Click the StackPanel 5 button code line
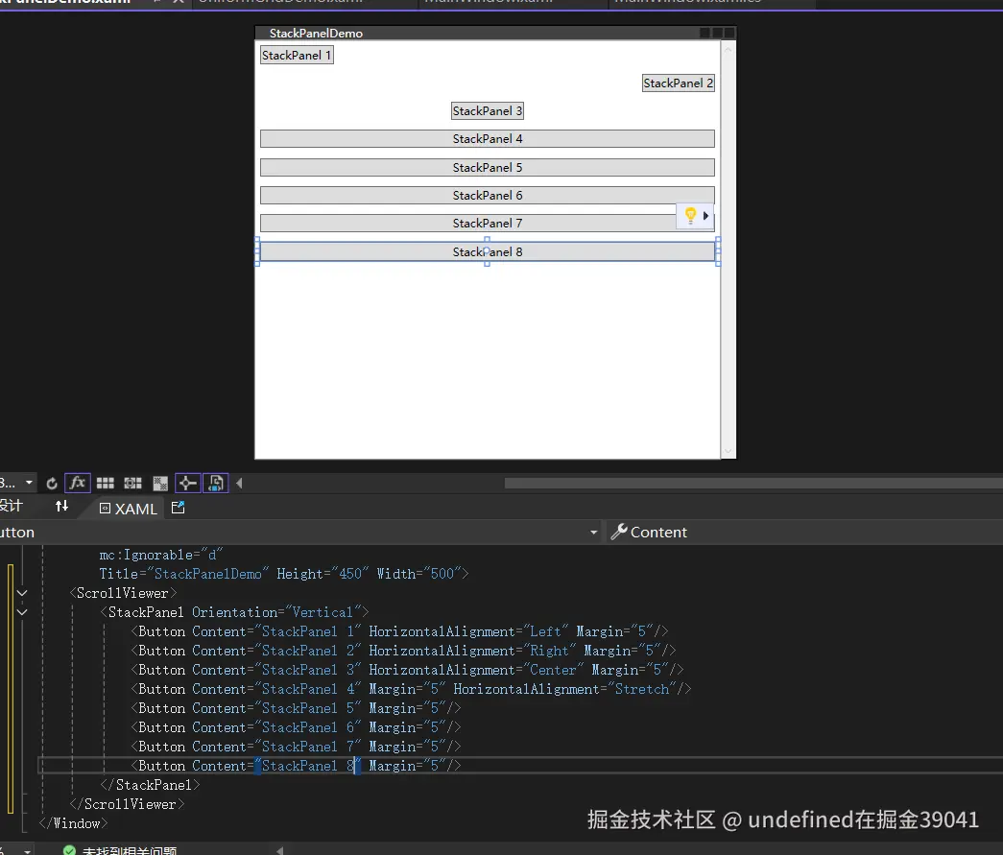This screenshot has width=1003, height=855. coord(296,708)
